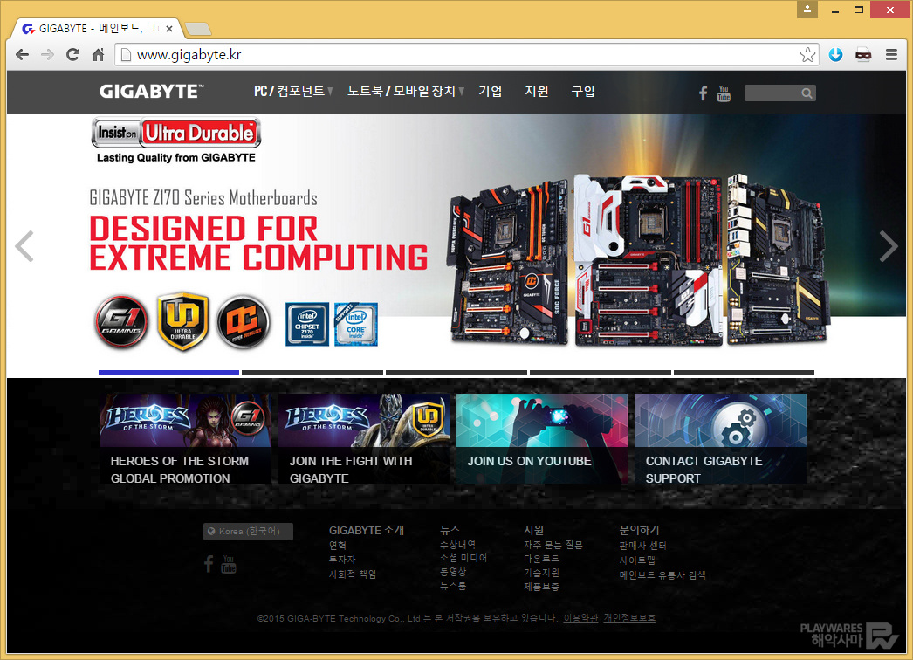Click the Ultra Durable shield badge
Viewport: 913px width, 660px height.
coord(182,321)
